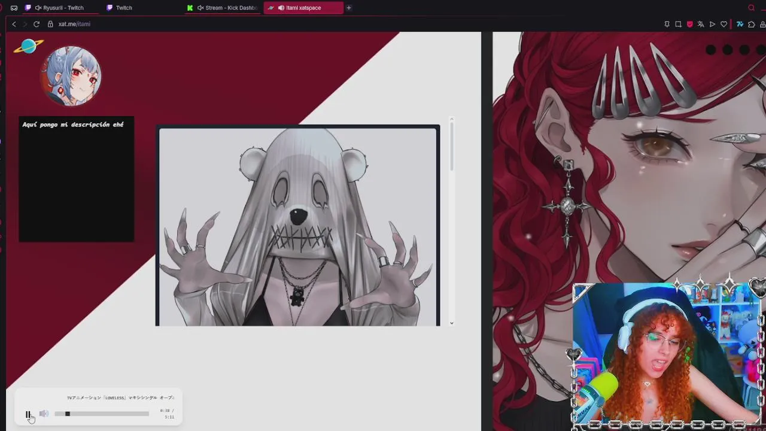
Task: Click the muted speaker on Kick tab
Action: click(200, 8)
